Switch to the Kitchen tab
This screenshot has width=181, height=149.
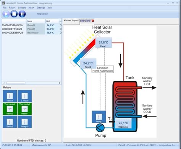(x=67, y=21)
